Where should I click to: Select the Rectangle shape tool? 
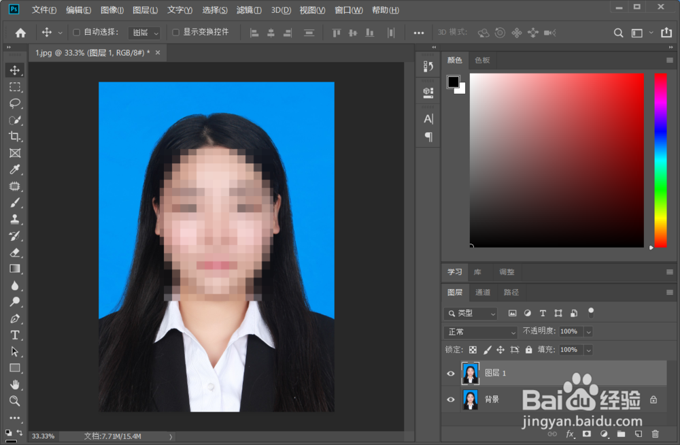click(15, 367)
